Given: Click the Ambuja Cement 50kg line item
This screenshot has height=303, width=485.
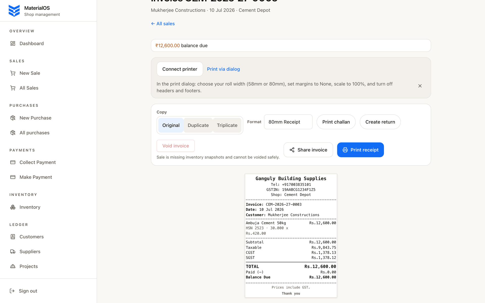Looking at the screenshot, I should pos(291,223).
